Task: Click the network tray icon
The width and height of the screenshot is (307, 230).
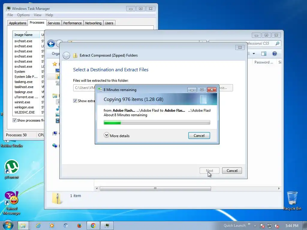Action: click(270, 226)
